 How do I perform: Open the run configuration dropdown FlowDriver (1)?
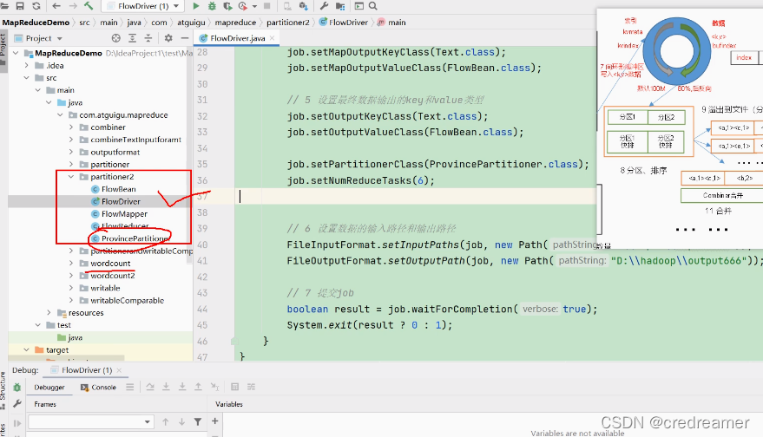(x=142, y=6)
